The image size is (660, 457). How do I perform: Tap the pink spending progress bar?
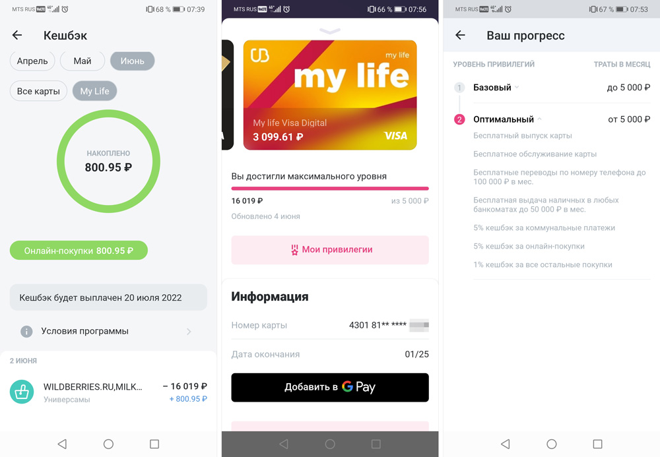click(x=330, y=189)
